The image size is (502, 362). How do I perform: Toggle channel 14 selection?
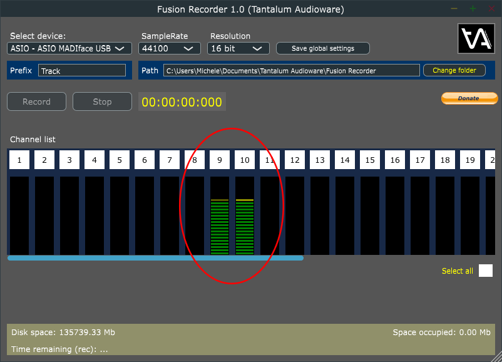point(345,160)
